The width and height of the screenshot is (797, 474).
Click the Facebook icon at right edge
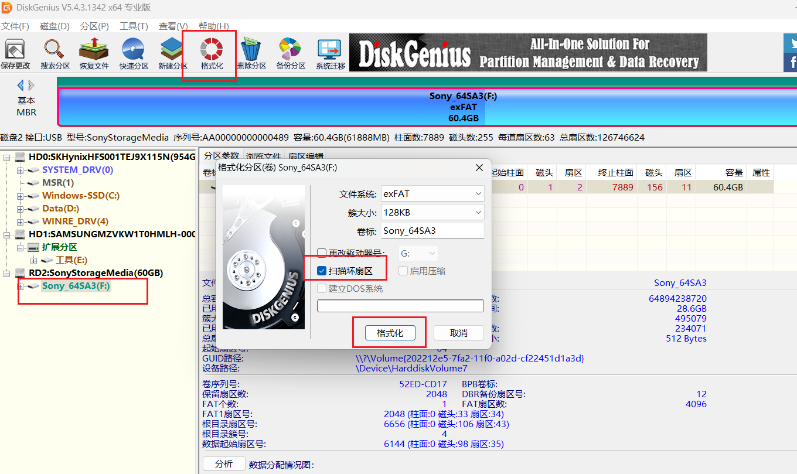[791, 62]
